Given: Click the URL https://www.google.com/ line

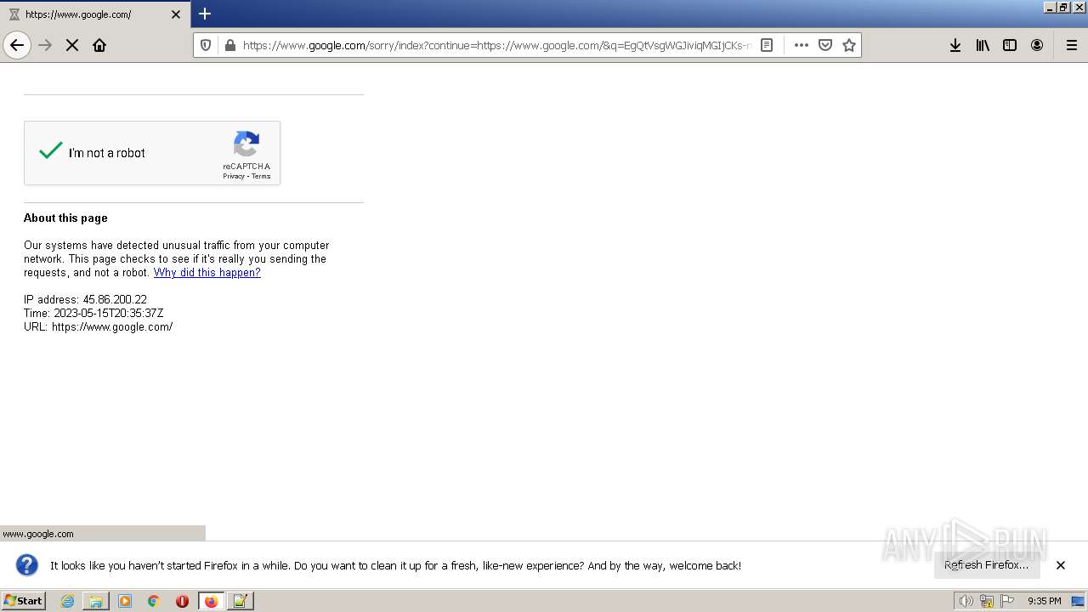Looking at the screenshot, I should pyautogui.click(x=98, y=326).
